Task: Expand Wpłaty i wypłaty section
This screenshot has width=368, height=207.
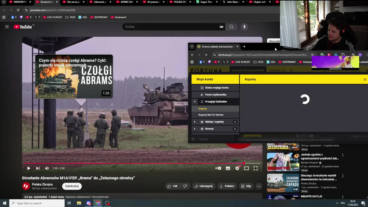Action: (x=195, y=122)
